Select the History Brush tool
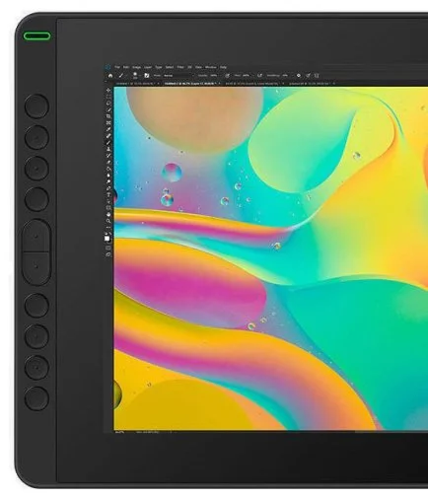Viewport: 428px width, 498px height. 108,155
